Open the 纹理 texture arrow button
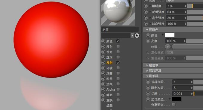203x110 pixels. click(168, 47)
